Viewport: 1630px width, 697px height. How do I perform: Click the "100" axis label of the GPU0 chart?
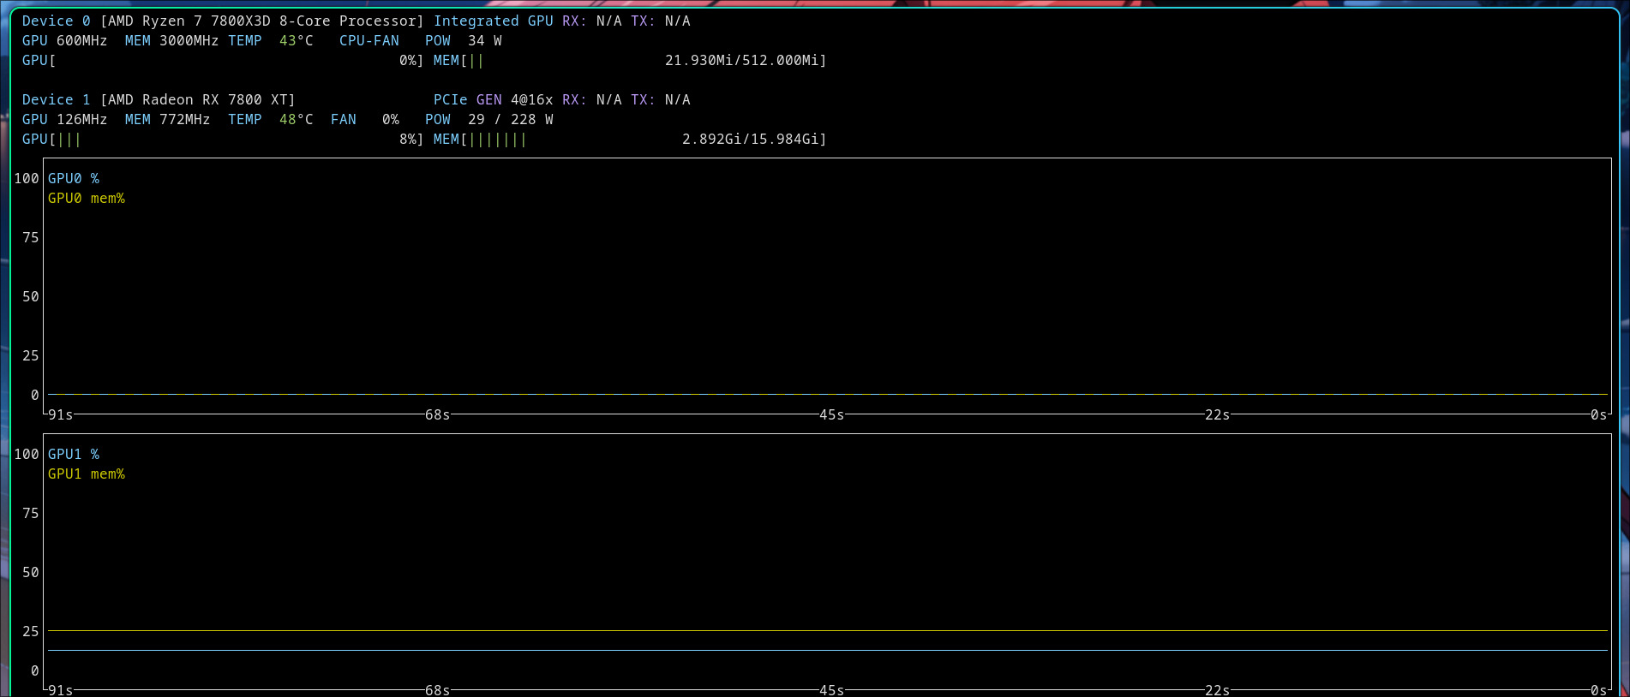pyautogui.click(x=27, y=178)
